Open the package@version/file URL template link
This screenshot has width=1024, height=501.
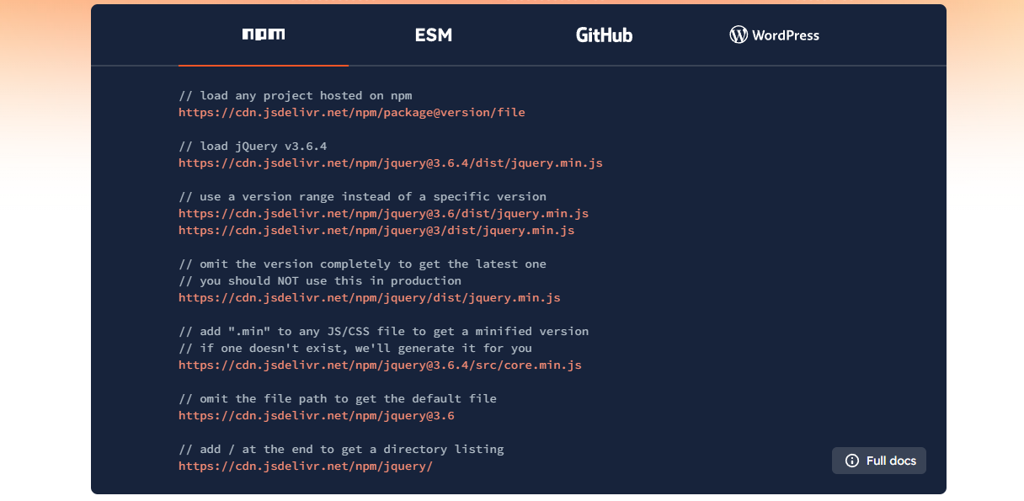352,112
